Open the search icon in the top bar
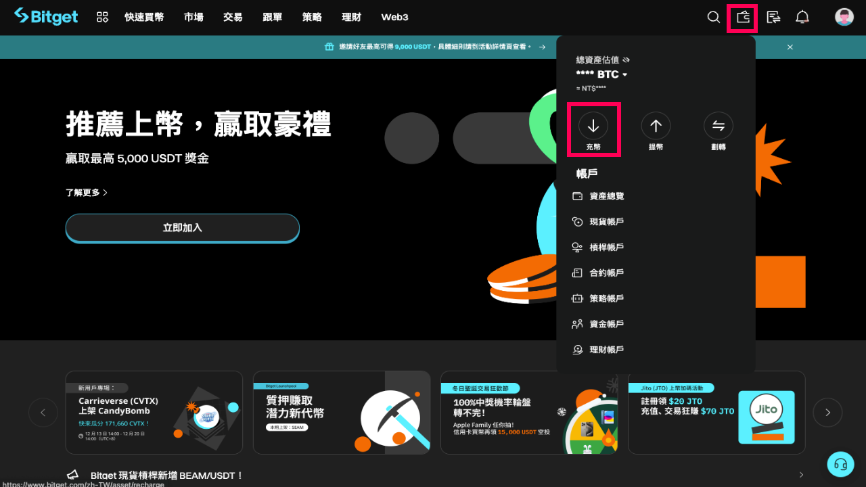 (x=713, y=17)
